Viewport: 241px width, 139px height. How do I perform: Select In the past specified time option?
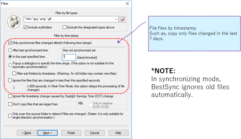[x=10, y=57]
